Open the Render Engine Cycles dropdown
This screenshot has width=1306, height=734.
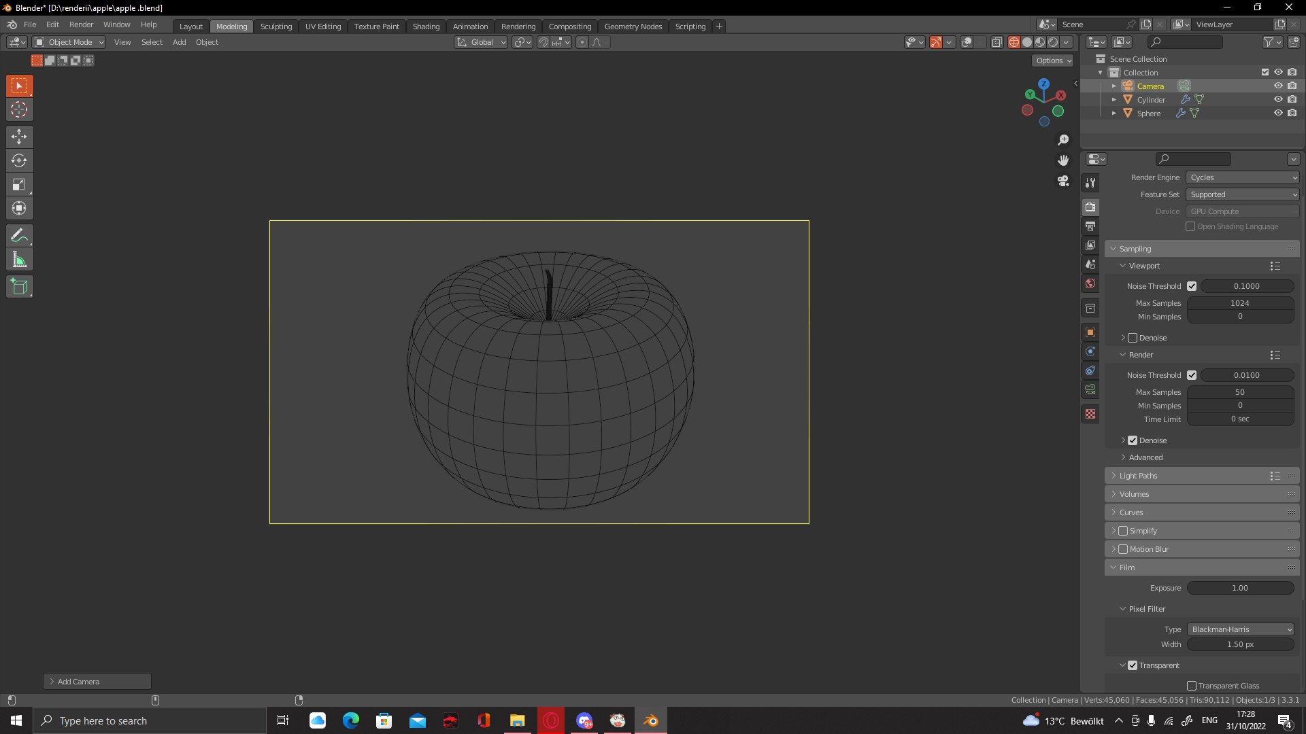[1243, 177]
